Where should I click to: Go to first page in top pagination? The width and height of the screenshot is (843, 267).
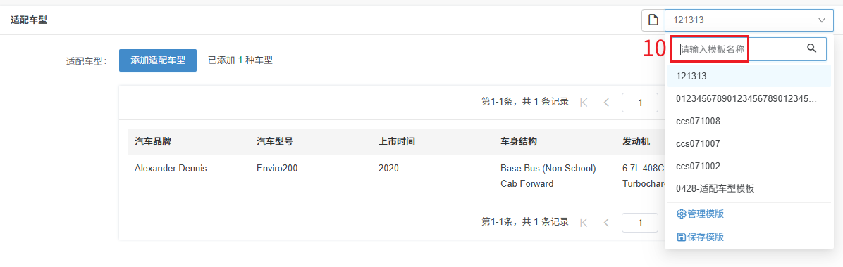point(584,103)
